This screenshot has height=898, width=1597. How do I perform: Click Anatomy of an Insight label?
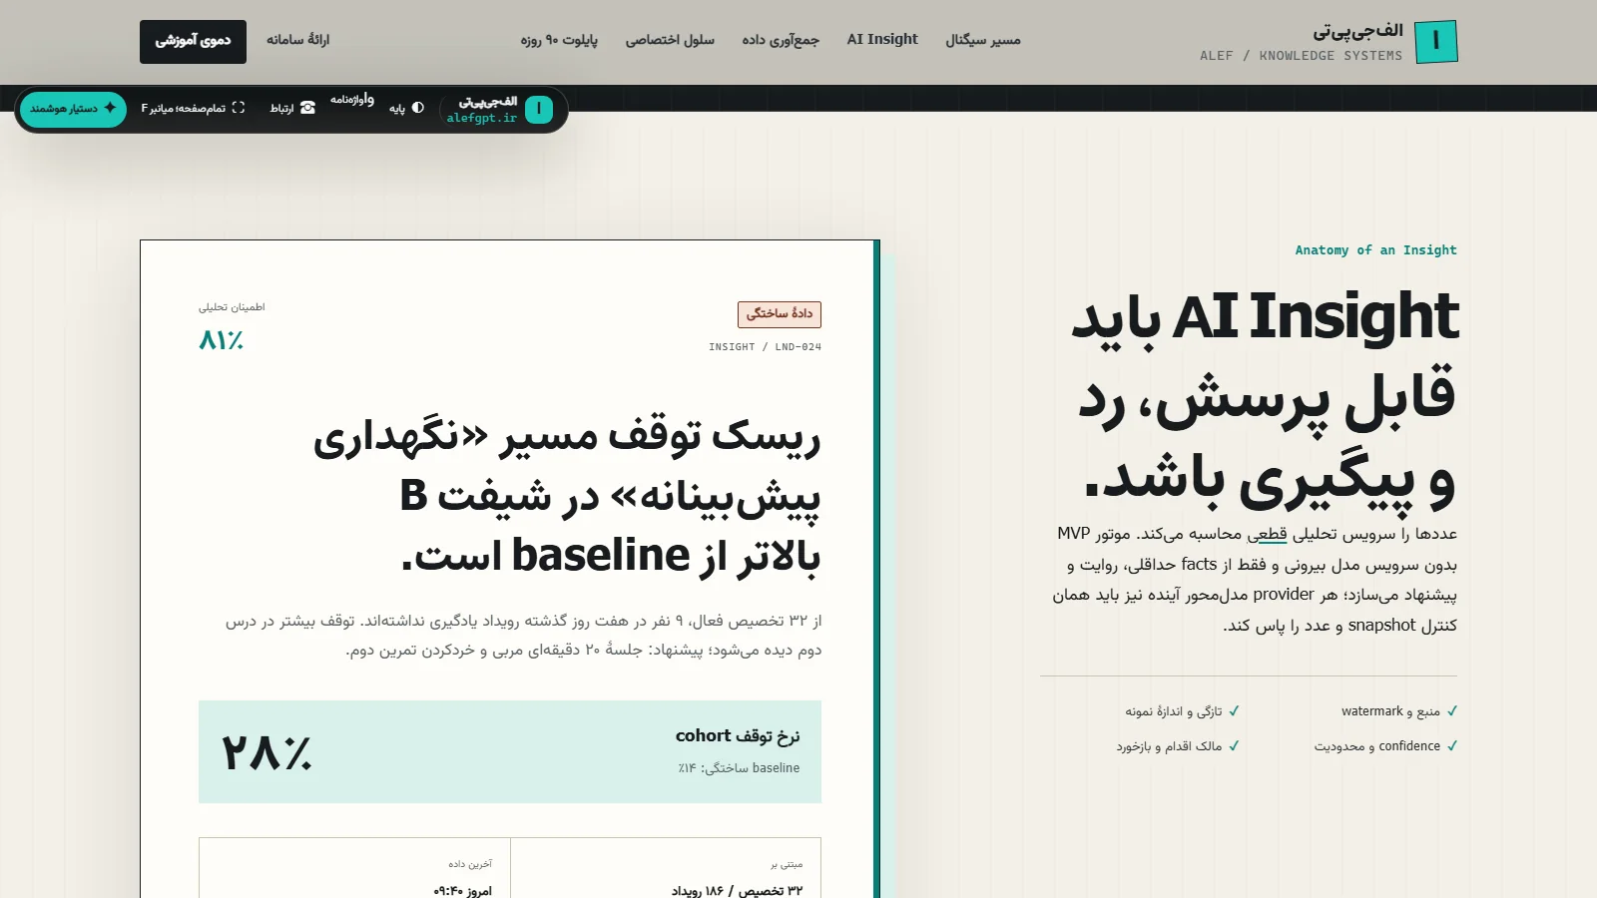[x=1375, y=250]
